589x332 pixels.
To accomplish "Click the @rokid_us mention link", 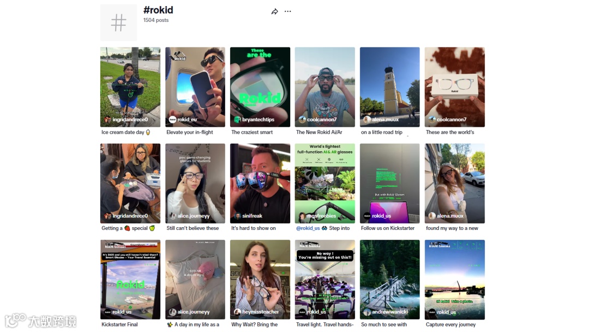I will [308, 228].
